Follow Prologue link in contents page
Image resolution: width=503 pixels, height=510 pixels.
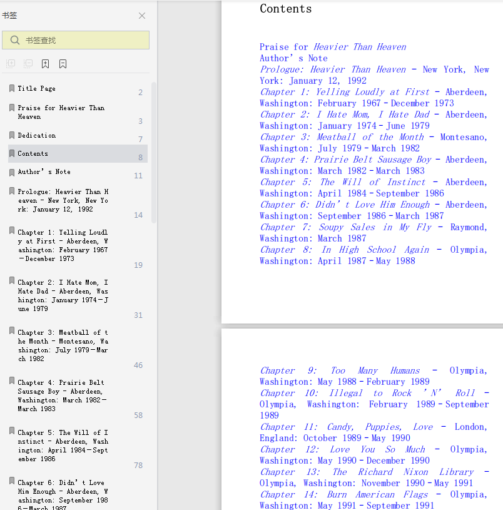tap(374, 75)
